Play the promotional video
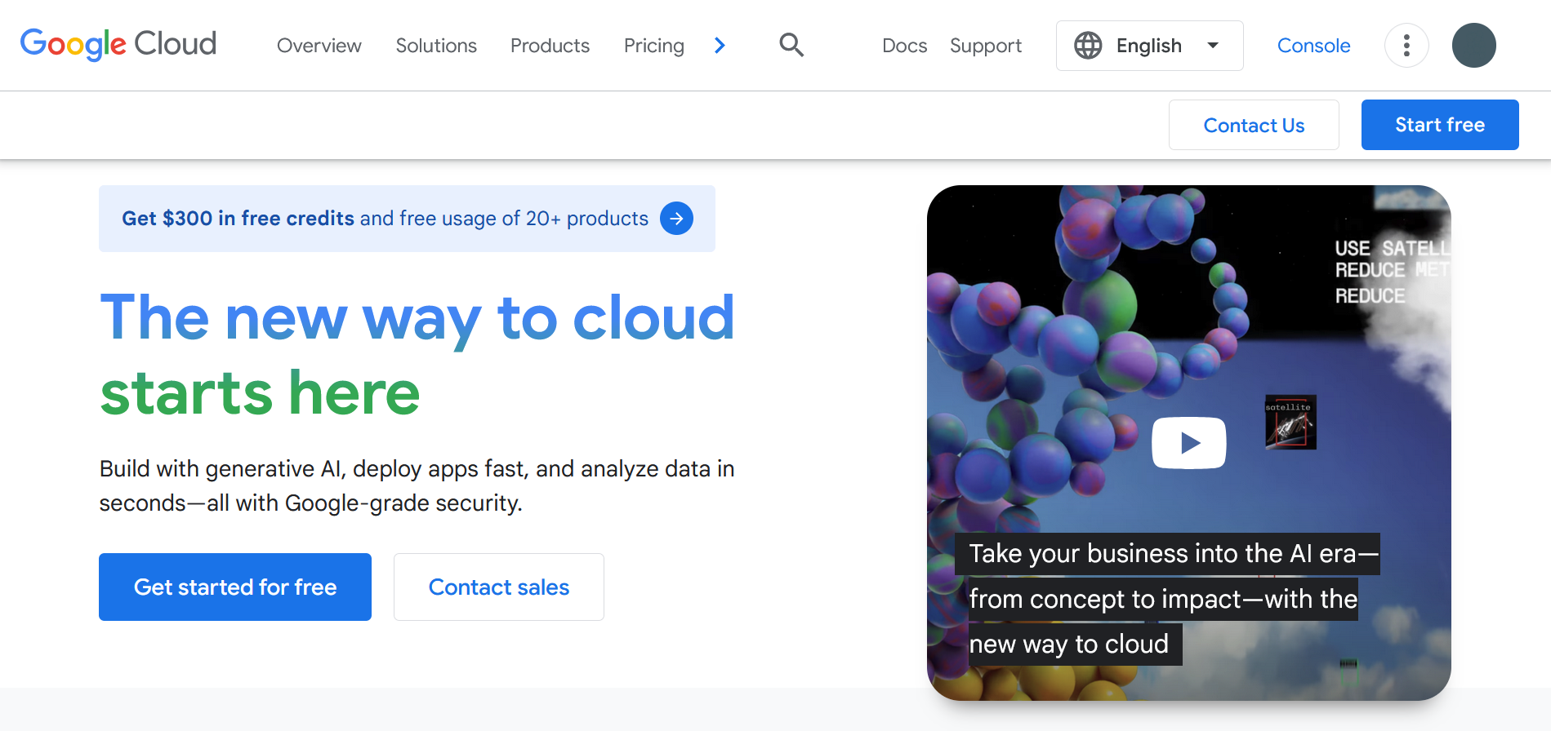This screenshot has height=731, width=1551. [x=1189, y=443]
